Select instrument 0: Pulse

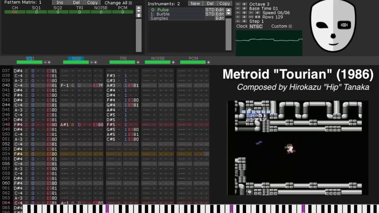coord(160,10)
